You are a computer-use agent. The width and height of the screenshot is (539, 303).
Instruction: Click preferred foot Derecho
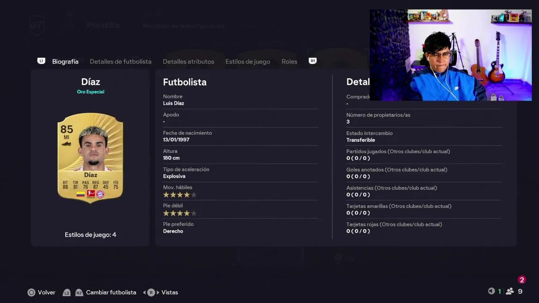pos(173,231)
